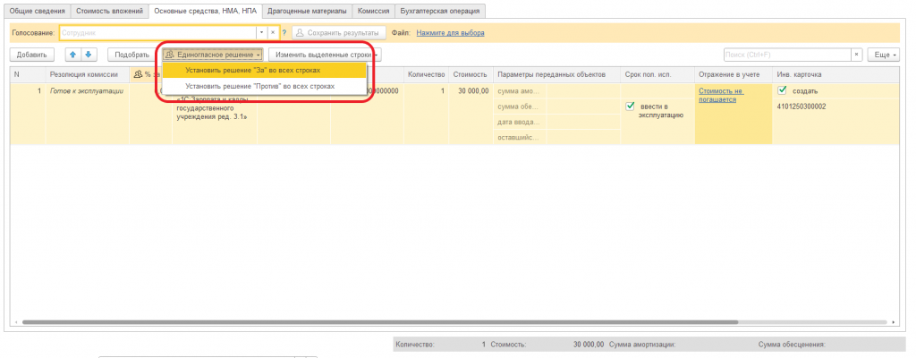The height and width of the screenshot is (358, 916).
Task: Toggle the ввести в эксплуатацию checkbox
Action: coord(630,107)
